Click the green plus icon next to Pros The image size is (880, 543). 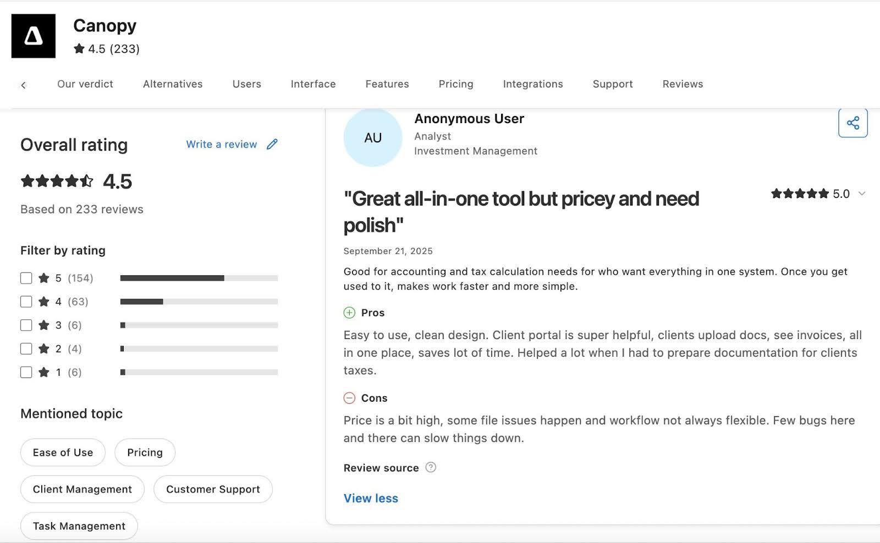pyautogui.click(x=350, y=312)
